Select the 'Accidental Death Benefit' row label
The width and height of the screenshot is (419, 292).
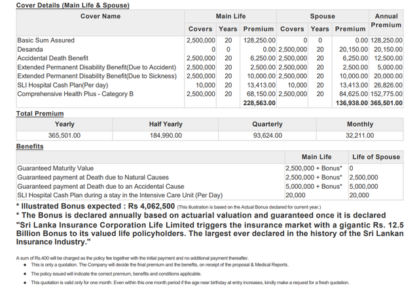pyautogui.click(x=52, y=58)
